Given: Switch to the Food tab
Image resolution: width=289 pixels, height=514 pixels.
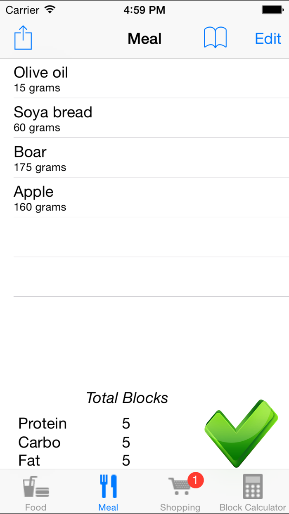Looking at the screenshot, I should (x=35, y=492).
